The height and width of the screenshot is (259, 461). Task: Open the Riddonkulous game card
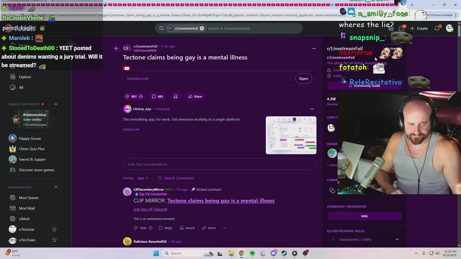(35, 119)
